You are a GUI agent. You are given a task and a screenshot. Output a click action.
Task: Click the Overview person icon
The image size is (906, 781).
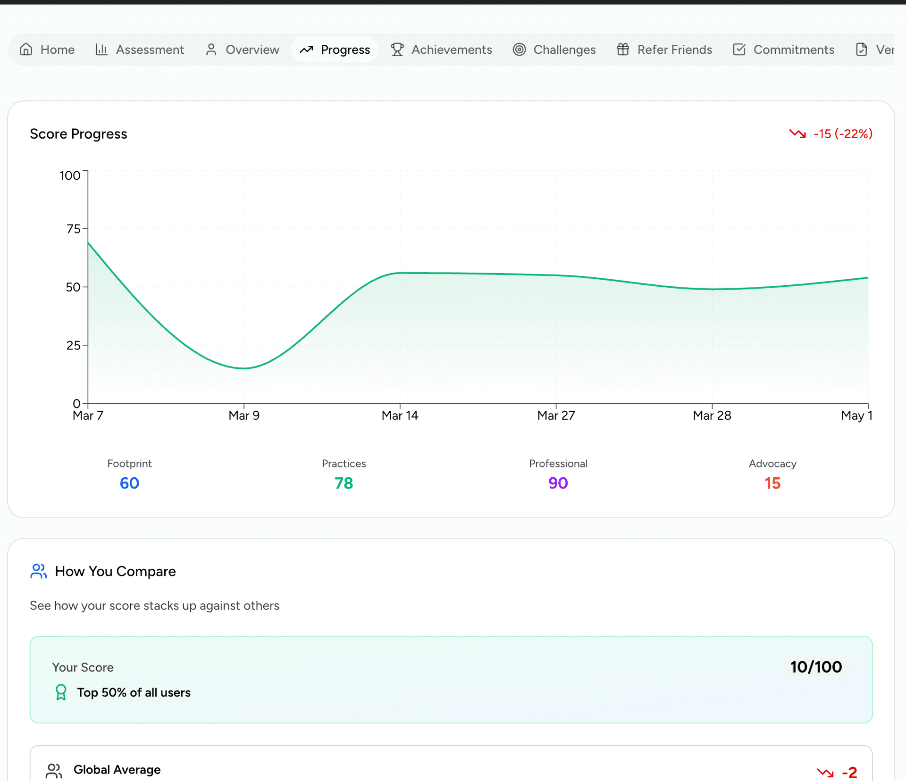(x=211, y=50)
